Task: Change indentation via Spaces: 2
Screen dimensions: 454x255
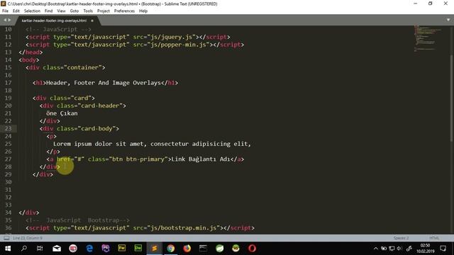Action: click(x=401, y=238)
